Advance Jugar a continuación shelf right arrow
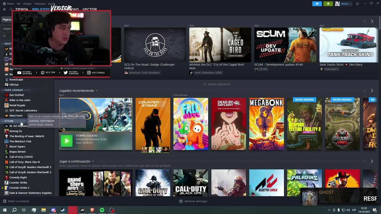This screenshot has width=381, height=214. [372, 161]
